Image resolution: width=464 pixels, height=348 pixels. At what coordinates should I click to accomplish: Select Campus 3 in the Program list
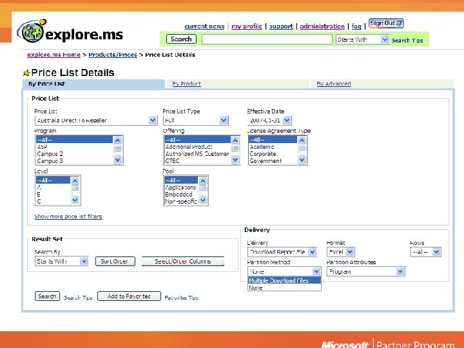[74, 161]
